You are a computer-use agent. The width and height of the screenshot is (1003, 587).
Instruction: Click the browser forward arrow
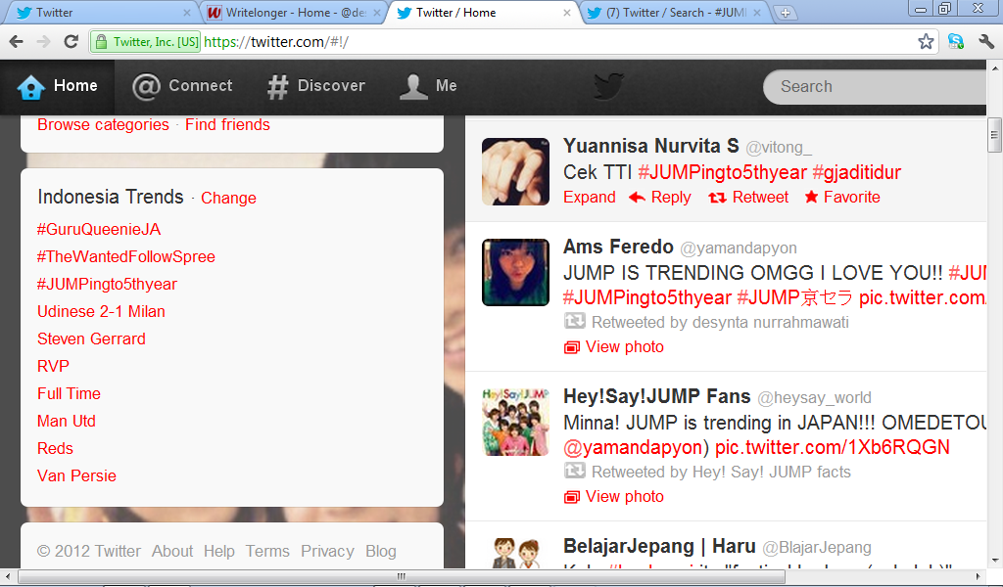[x=43, y=41]
